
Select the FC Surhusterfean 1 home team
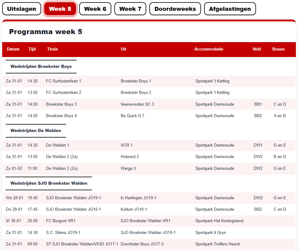point(63,81)
